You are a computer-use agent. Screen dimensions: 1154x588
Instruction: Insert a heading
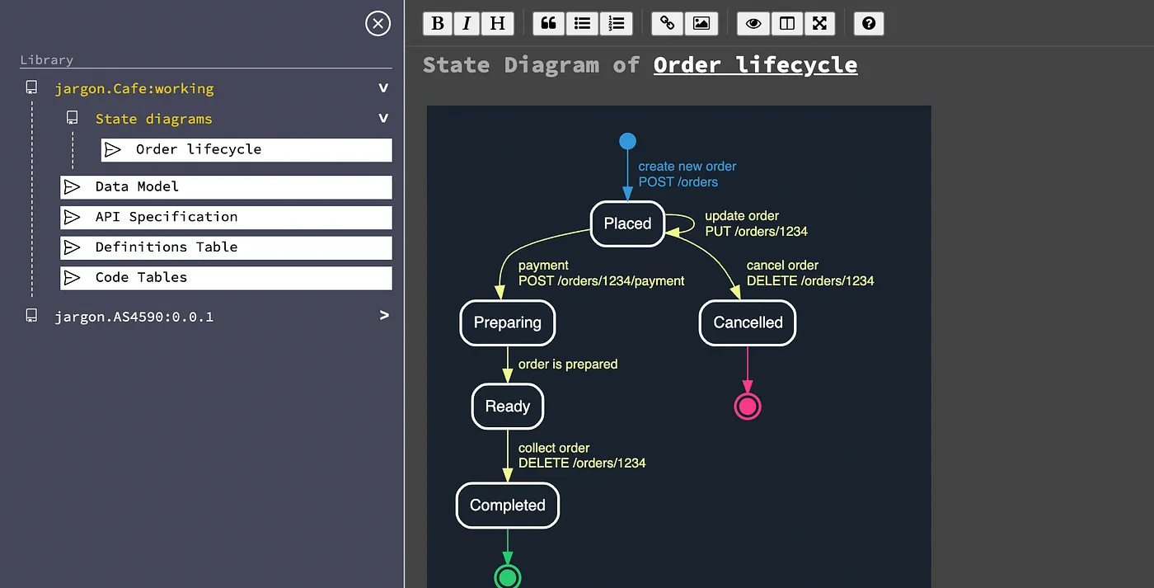[x=497, y=23]
